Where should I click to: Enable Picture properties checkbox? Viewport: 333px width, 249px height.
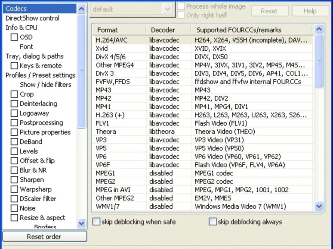coord(14,132)
